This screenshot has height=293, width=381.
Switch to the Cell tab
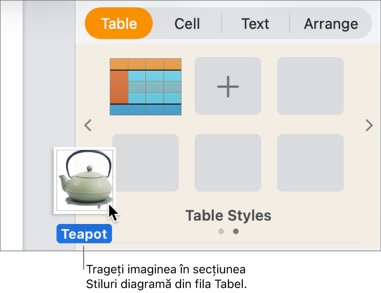[187, 24]
